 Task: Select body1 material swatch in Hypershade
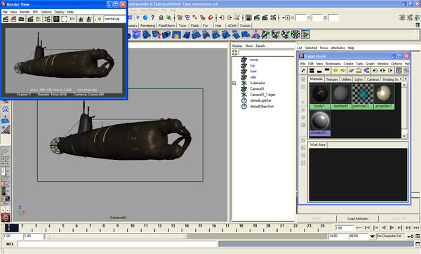(320, 96)
